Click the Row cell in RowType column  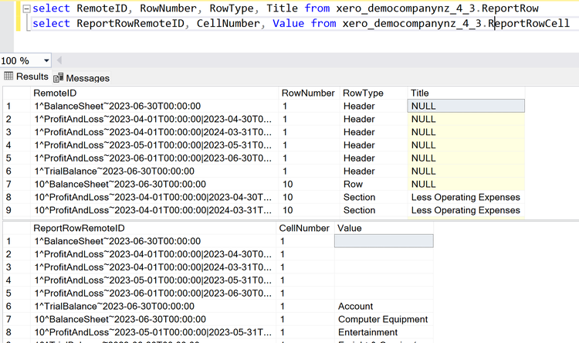pyautogui.click(x=374, y=184)
